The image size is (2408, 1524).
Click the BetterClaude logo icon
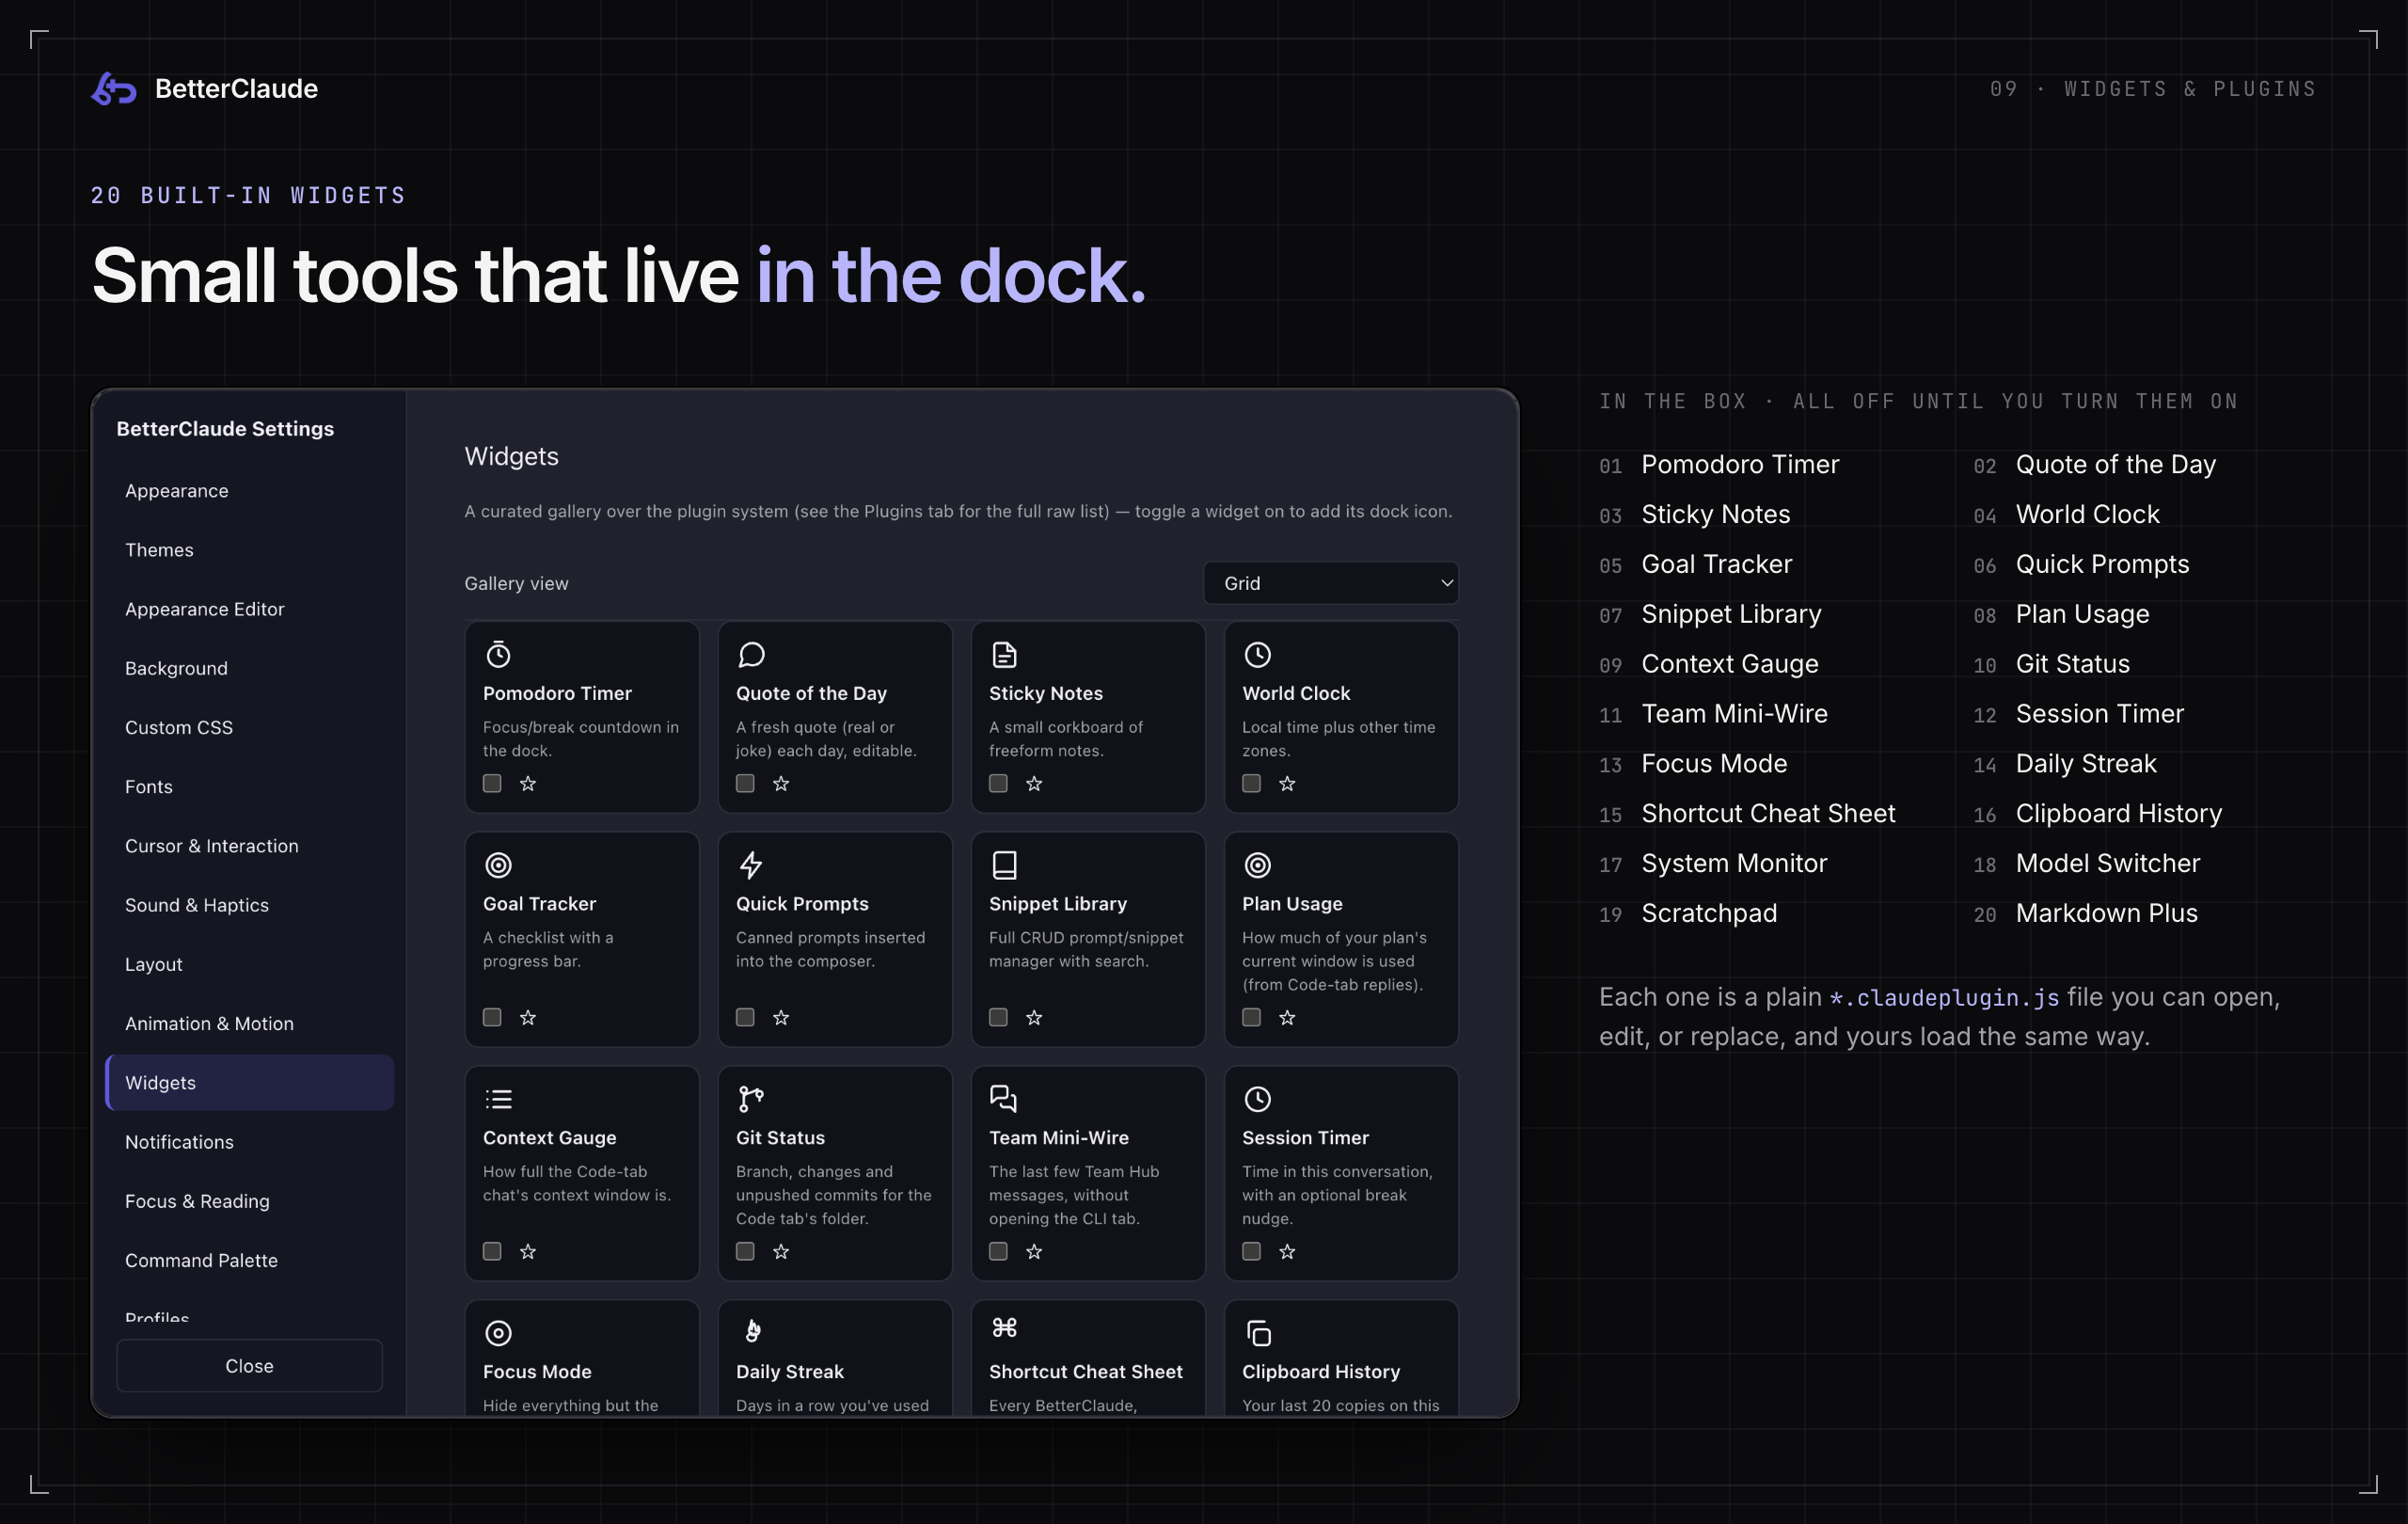(114, 89)
